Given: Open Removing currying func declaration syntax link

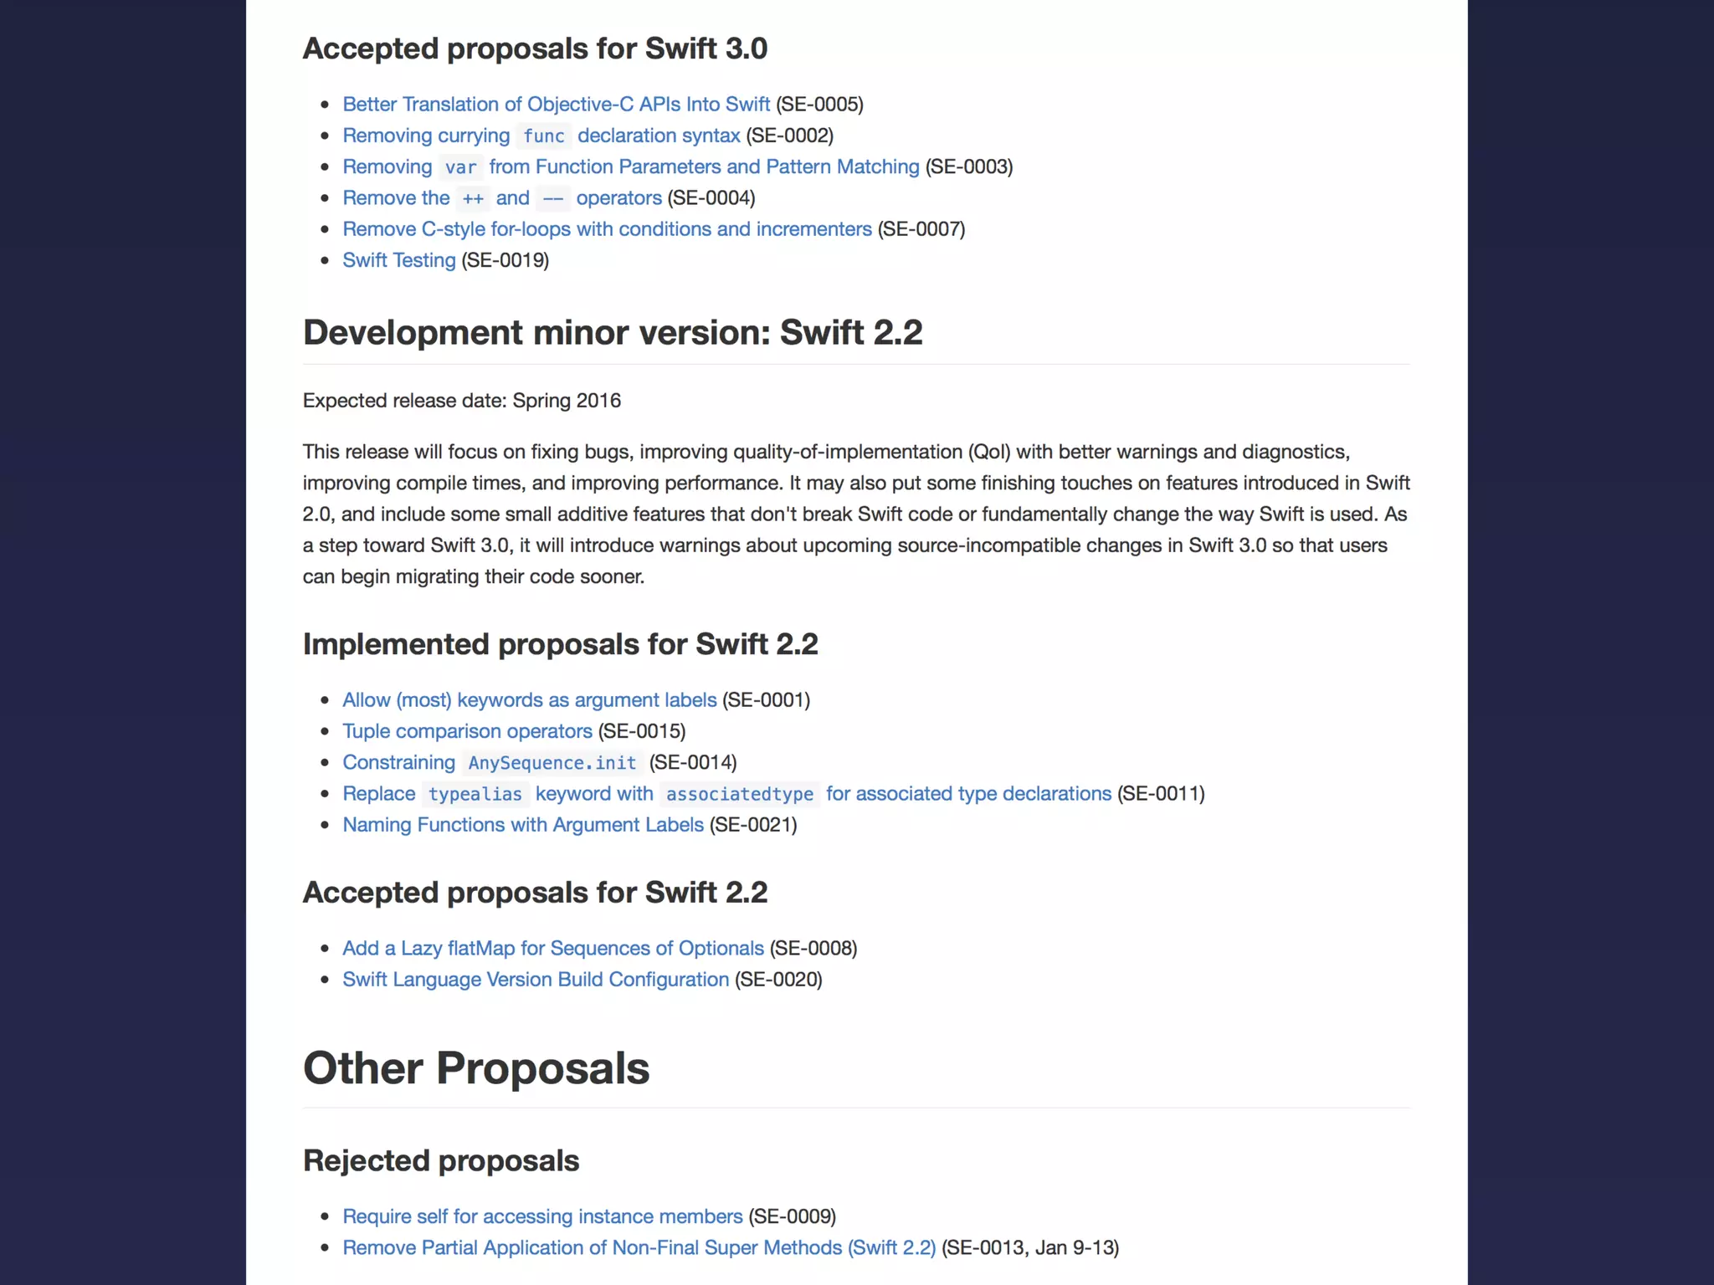Looking at the screenshot, I should click(541, 136).
